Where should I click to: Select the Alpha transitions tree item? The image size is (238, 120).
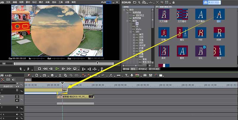[x=138, y=29]
